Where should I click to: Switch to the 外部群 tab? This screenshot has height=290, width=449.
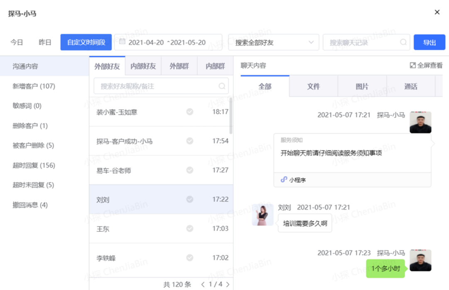[179, 66]
